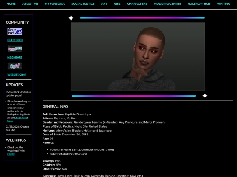Click 'Place of Birth: Pacifica, Night City' line

(x=75, y=126)
